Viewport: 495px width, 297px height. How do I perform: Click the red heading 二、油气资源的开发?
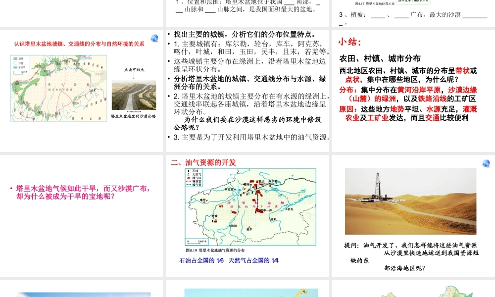[203, 162]
